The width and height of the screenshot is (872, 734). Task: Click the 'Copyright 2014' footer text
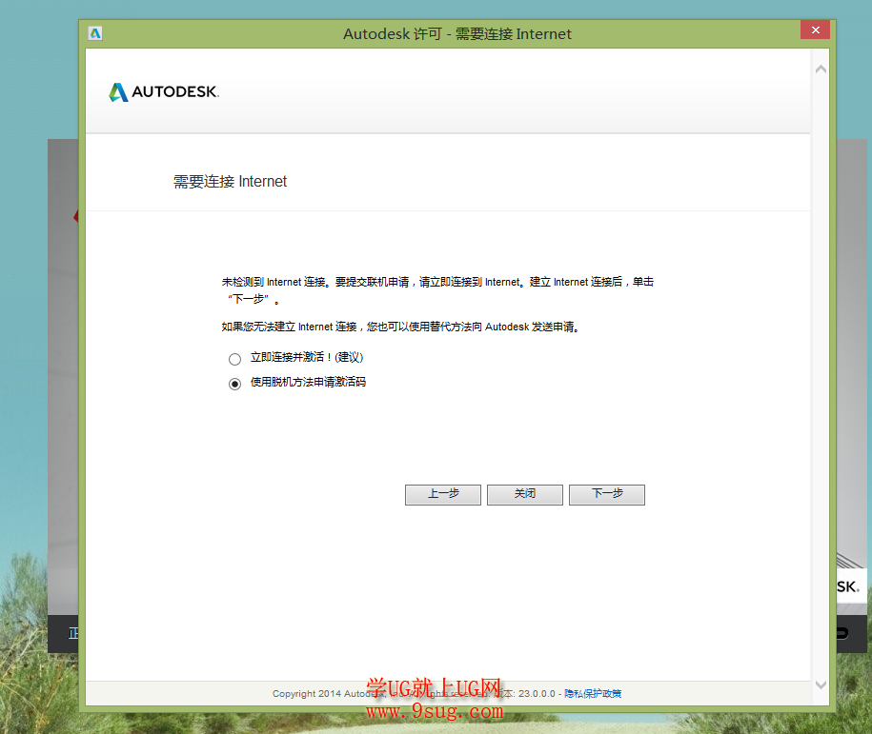pos(307,693)
